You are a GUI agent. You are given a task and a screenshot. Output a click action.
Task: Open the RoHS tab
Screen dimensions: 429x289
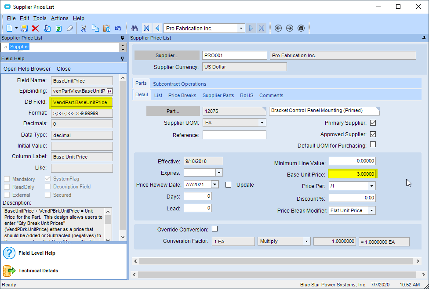247,95
